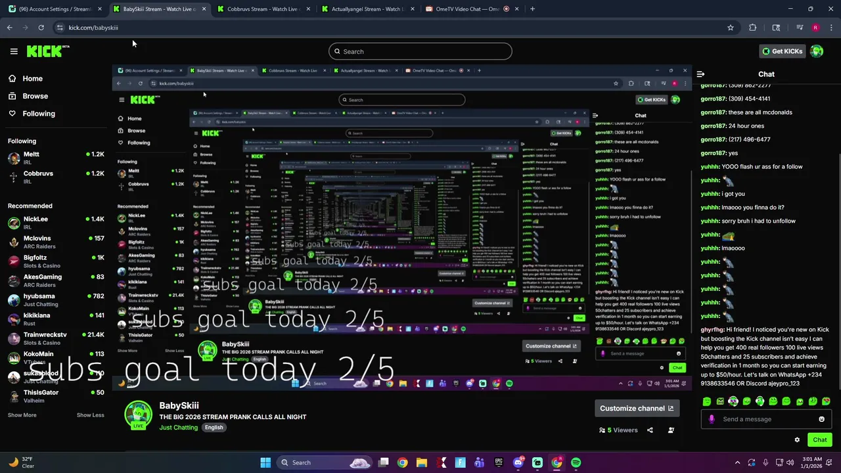The image size is (841, 473).
Task: Expand recommended list with Show More
Action: (22, 415)
